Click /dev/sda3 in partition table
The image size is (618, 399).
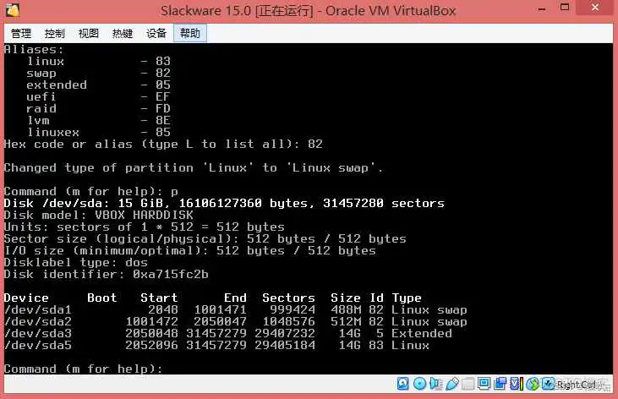[x=38, y=334]
